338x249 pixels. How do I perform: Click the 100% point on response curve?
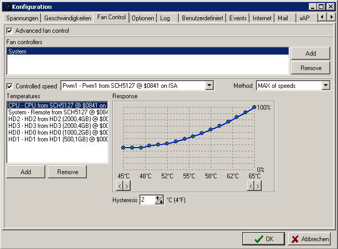click(x=254, y=107)
